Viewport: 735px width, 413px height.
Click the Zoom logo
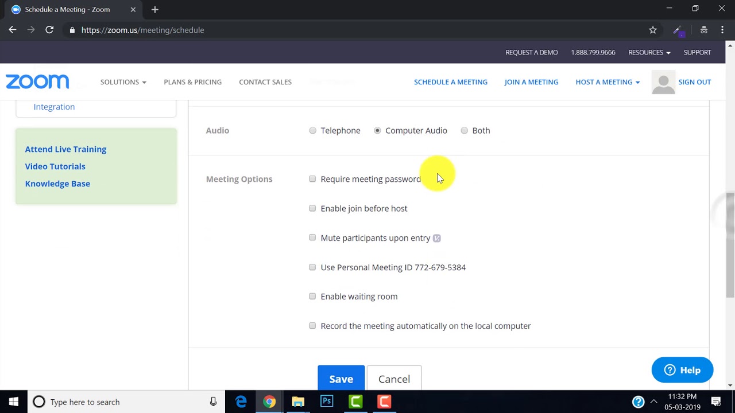pos(37,81)
